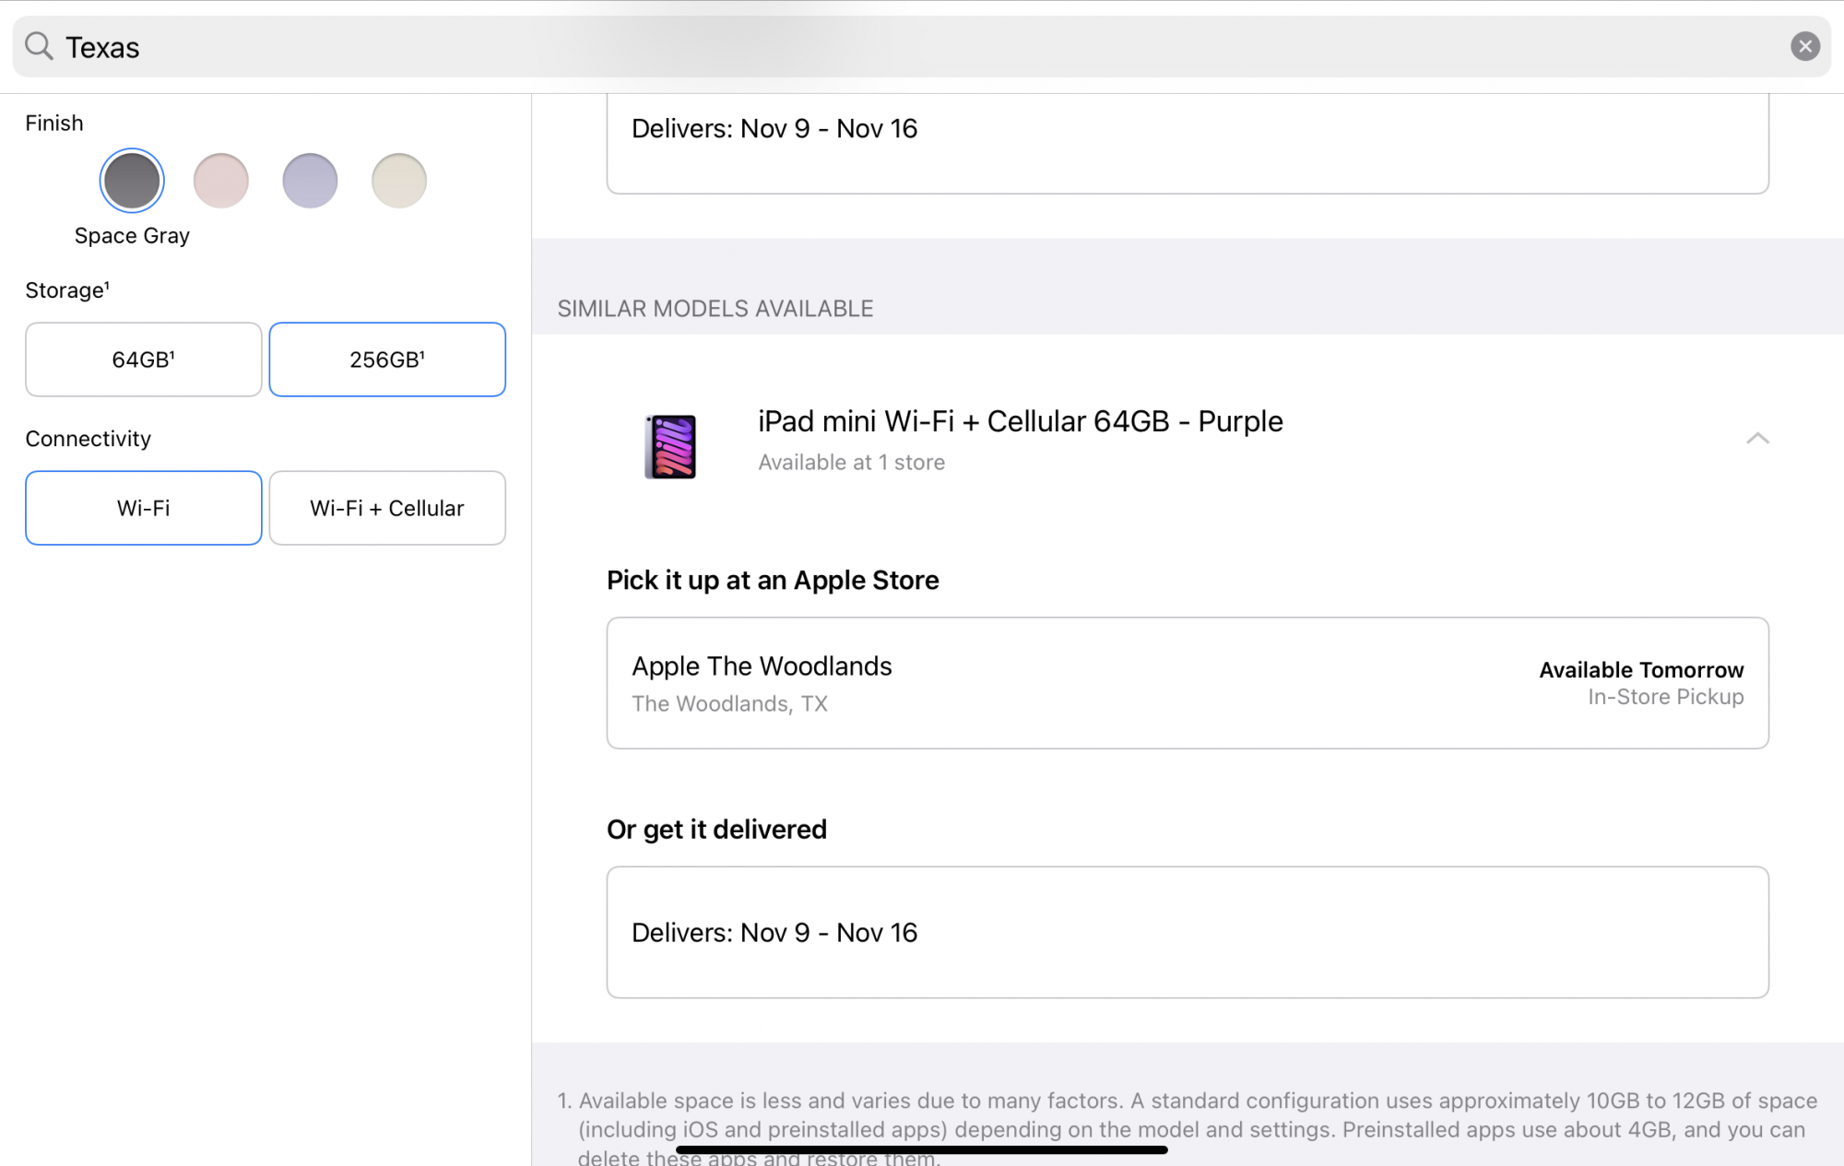Screen dimensions: 1844x1166
Task: Select Wi-Fi connectivity option
Action: tap(143, 508)
